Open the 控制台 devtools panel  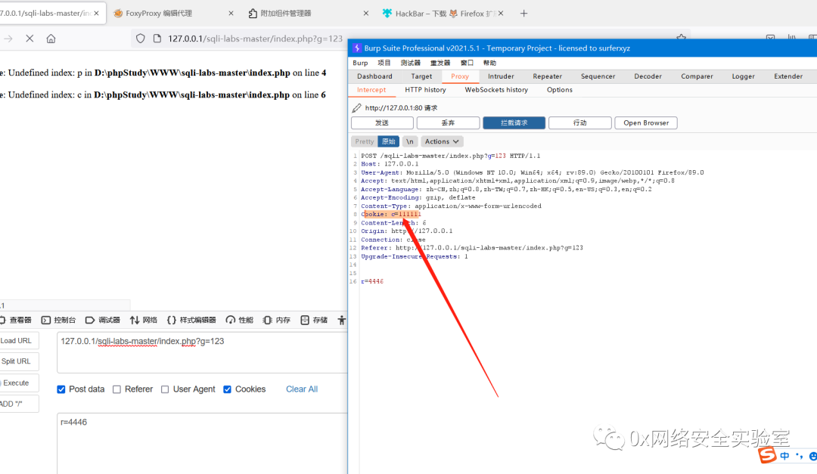(x=58, y=320)
